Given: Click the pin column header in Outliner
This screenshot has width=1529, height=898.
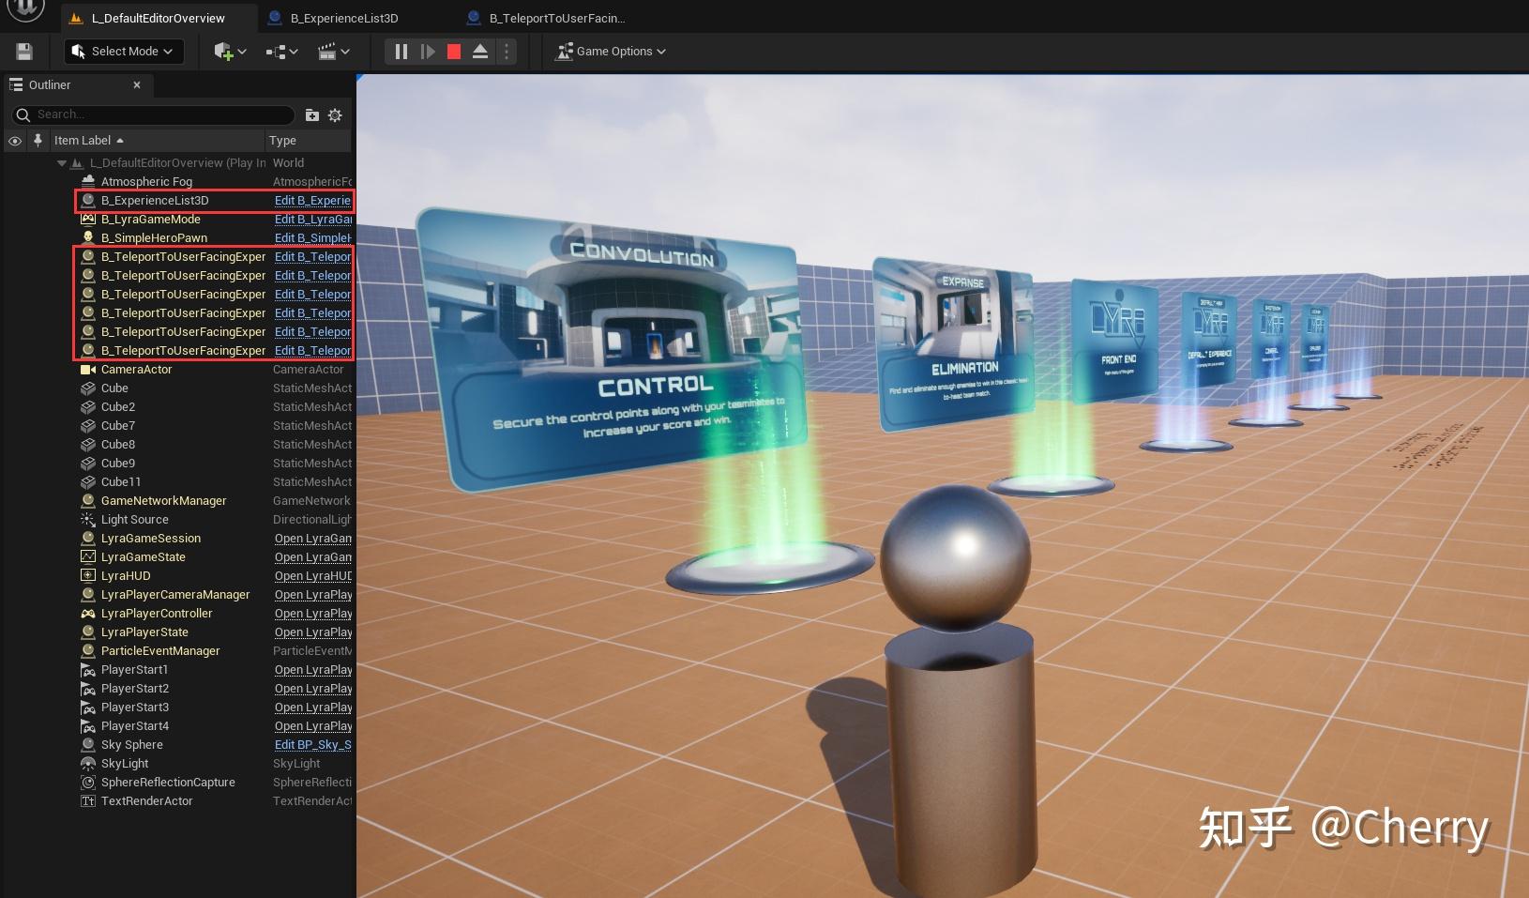Looking at the screenshot, I should tap(38, 141).
